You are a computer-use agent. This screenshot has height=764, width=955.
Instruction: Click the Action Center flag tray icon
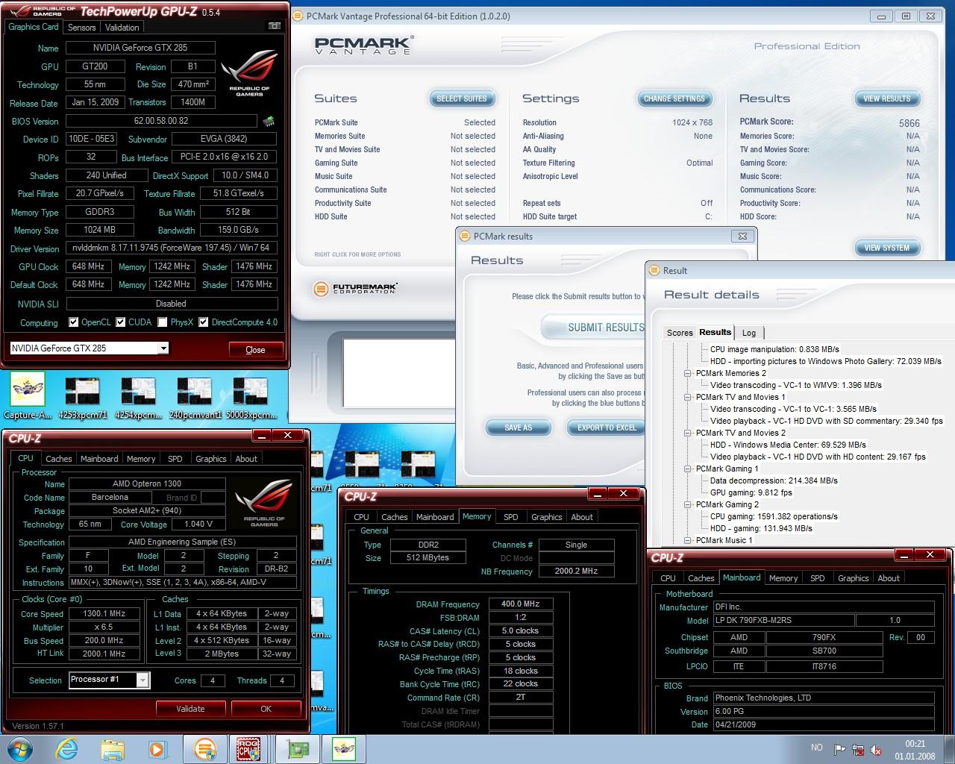pos(840,749)
